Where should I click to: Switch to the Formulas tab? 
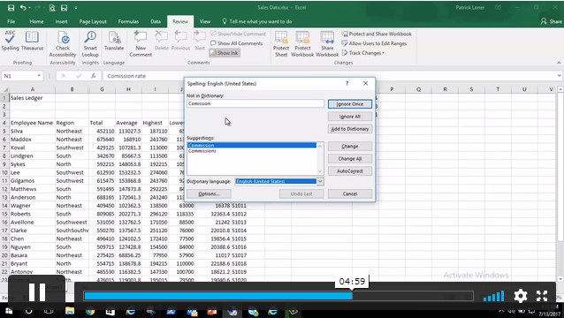pyautogui.click(x=128, y=21)
